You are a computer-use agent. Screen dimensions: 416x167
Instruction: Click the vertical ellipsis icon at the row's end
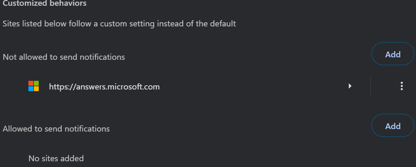(402, 86)
